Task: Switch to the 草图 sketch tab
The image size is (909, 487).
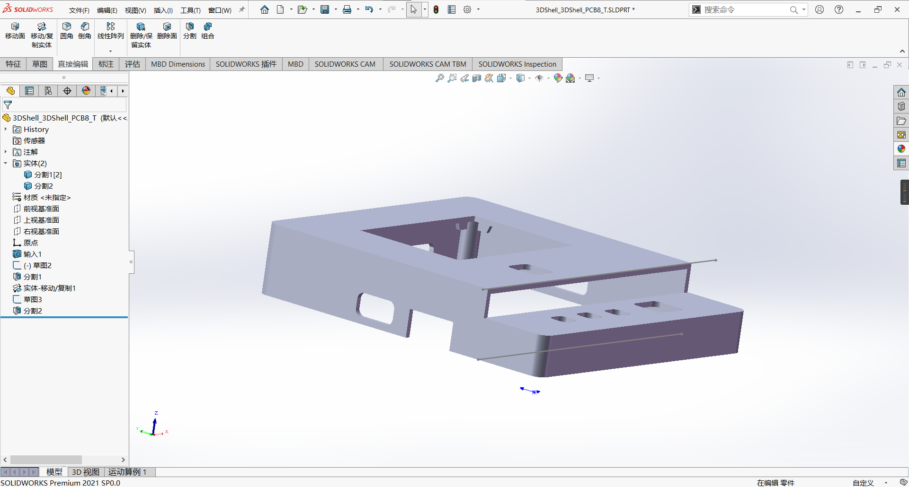Action: [x=40, y=64]
